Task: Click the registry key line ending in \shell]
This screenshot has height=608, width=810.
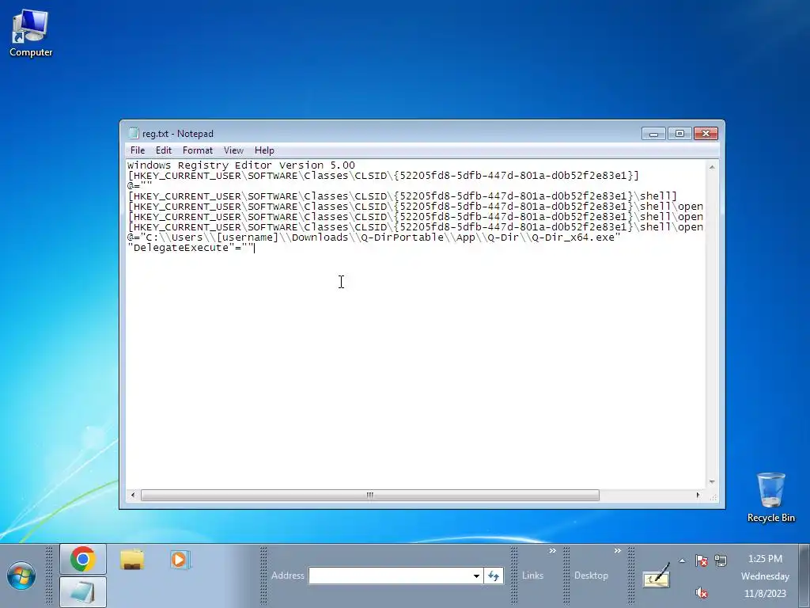Action: coord(402,196)
